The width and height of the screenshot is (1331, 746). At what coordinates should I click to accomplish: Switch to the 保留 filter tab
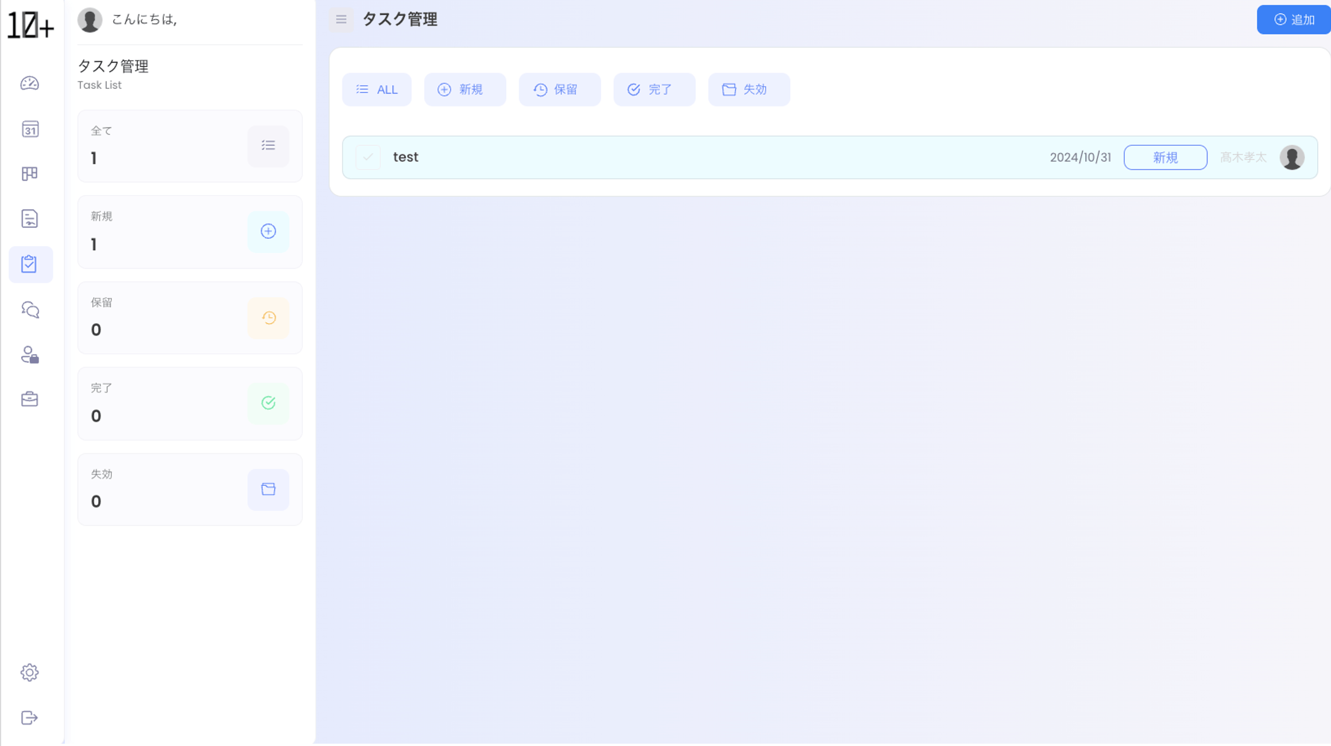tap(559, 90)
